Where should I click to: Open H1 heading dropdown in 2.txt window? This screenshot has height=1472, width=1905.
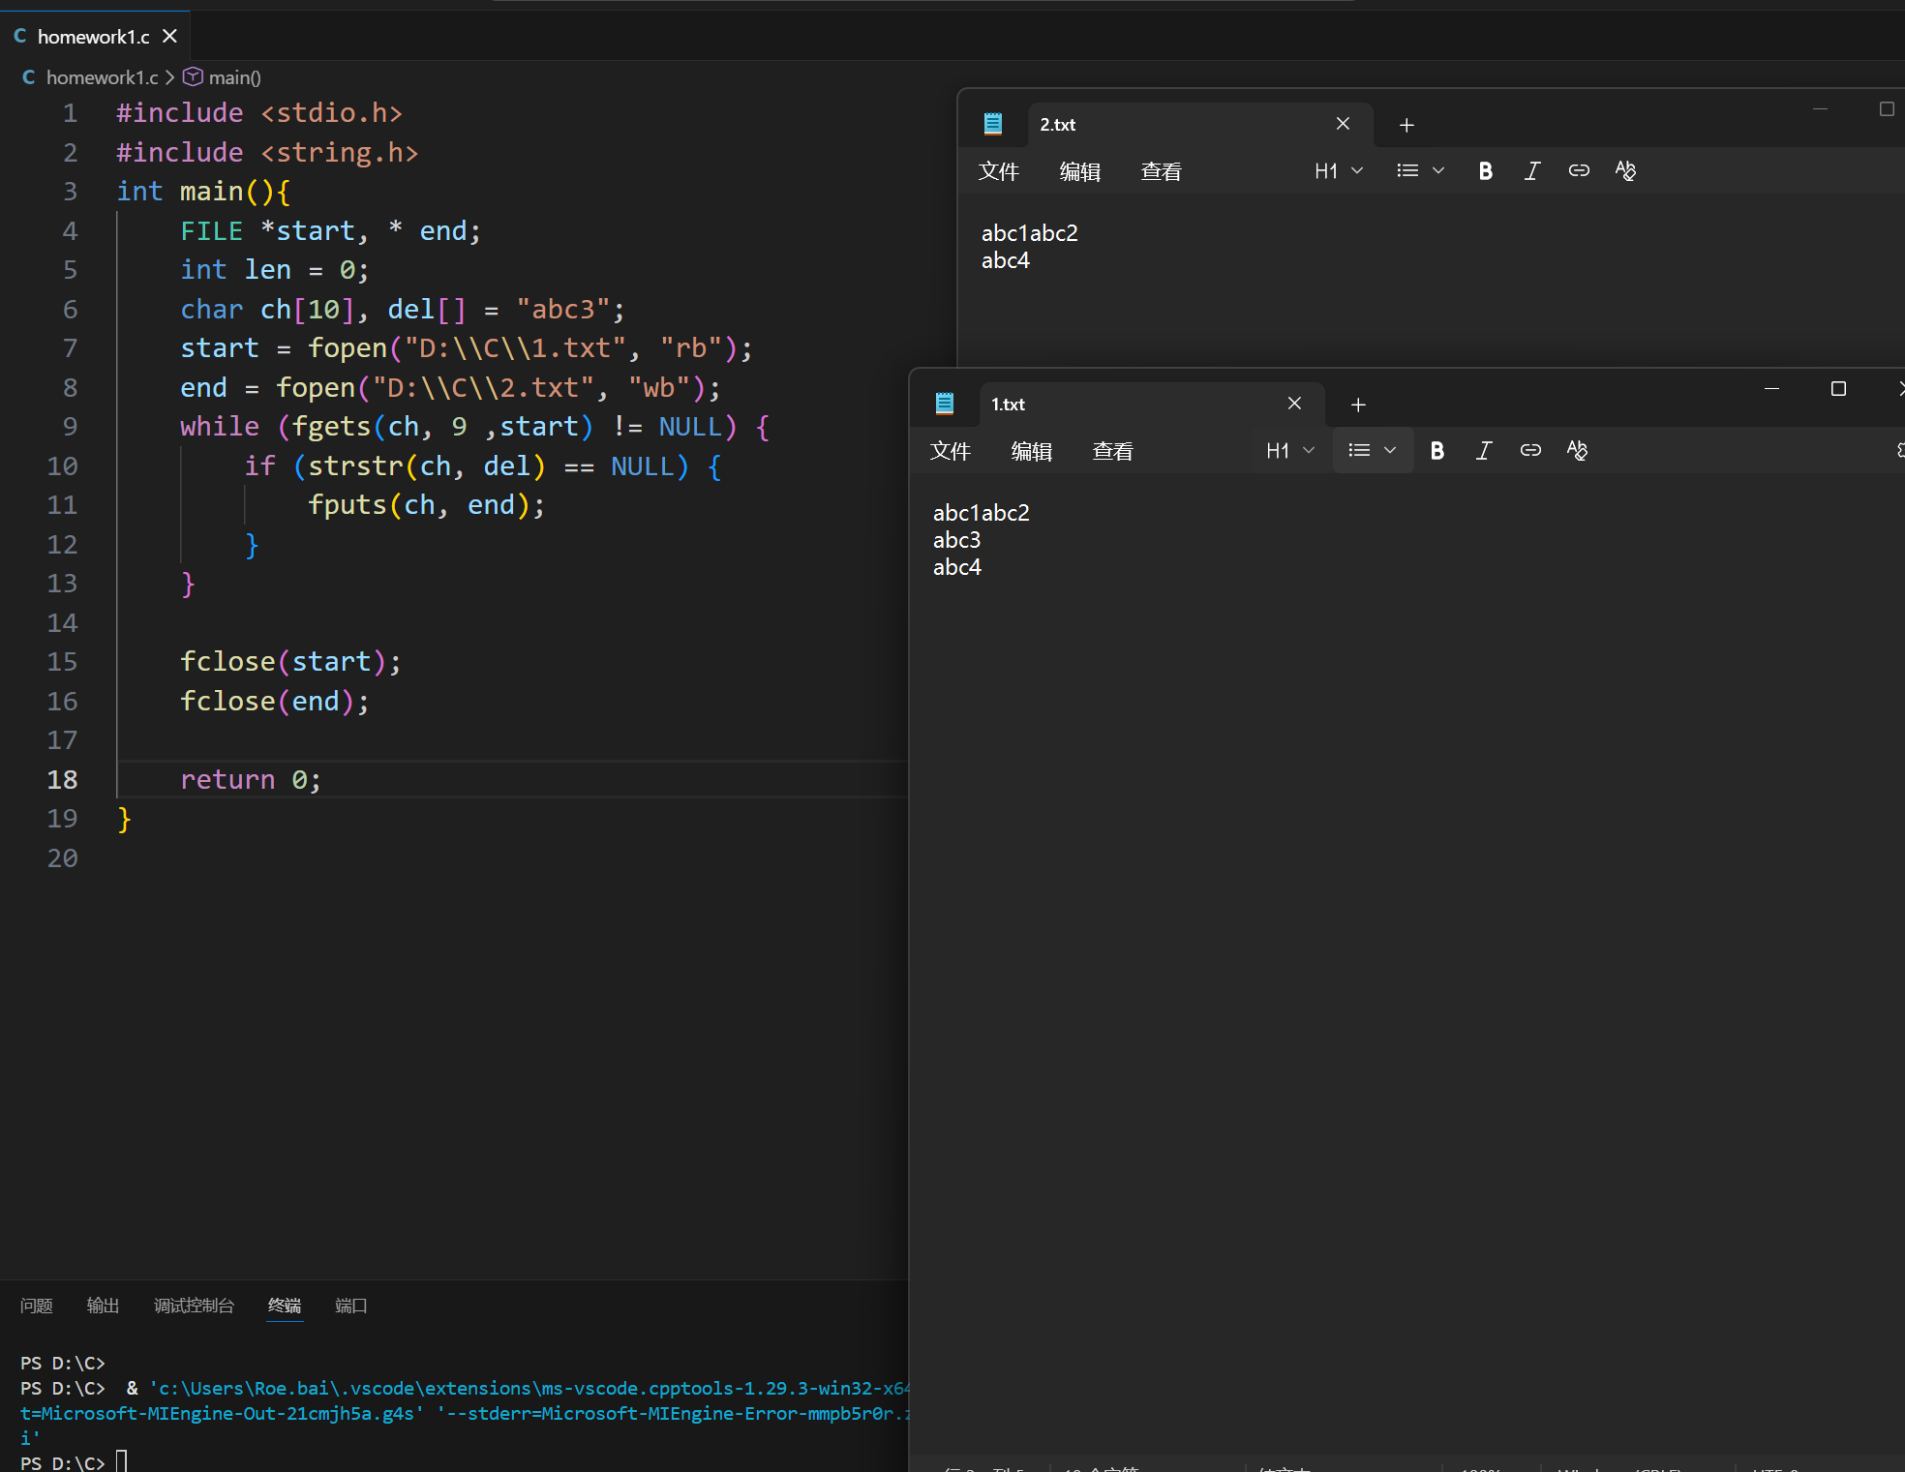coord(1339,171)
